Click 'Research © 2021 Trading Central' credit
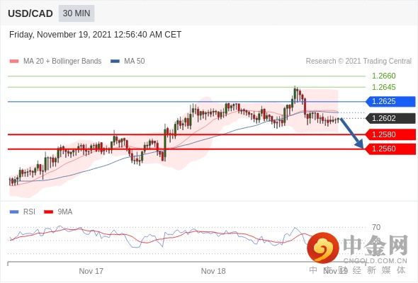The height and width of the screenshot is (283, 418). pyautogui.click(x=358, y=62)
